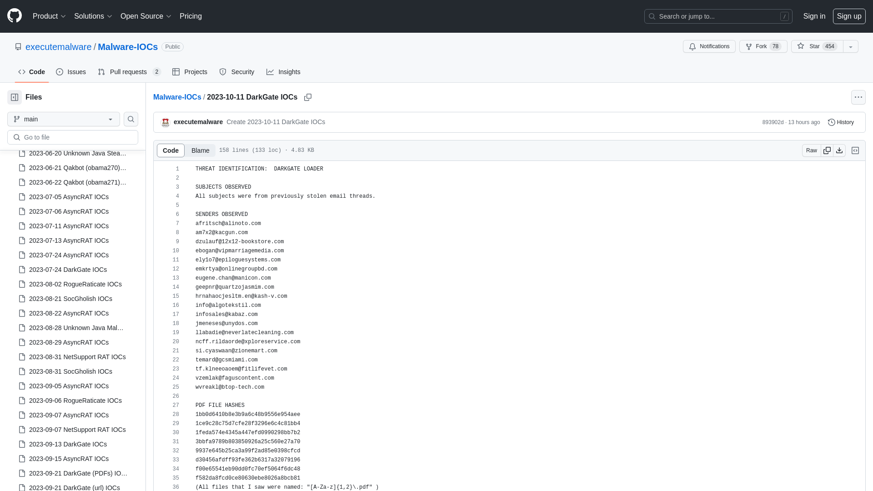Select Code view toggle
The width and height of the screenshot is (873, 491).
tap(171, 150)
